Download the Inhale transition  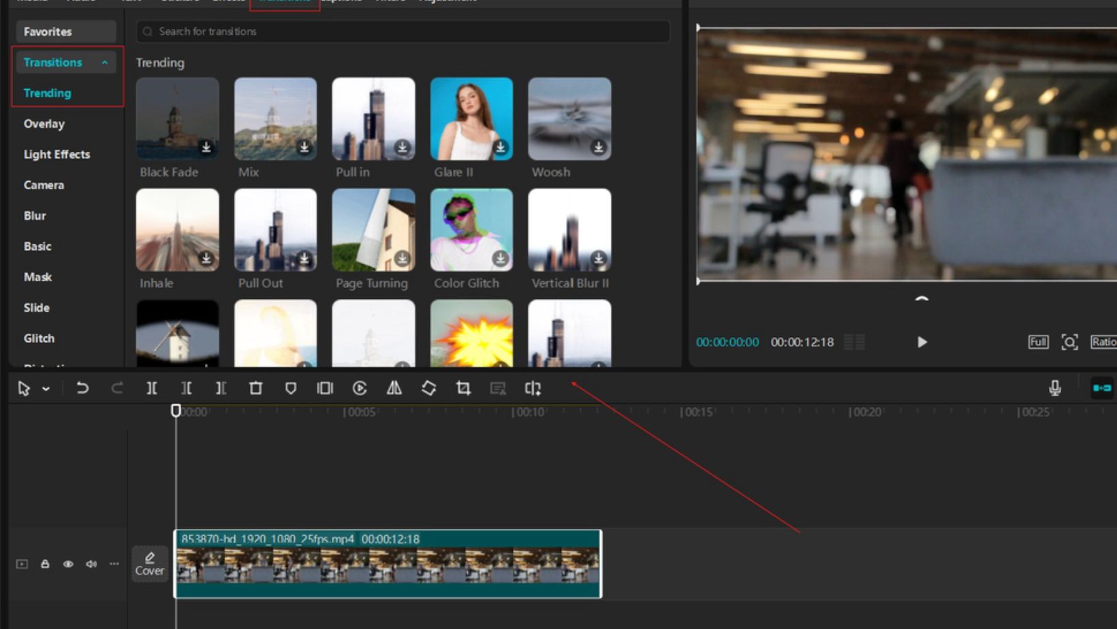(x=206, y=259)
